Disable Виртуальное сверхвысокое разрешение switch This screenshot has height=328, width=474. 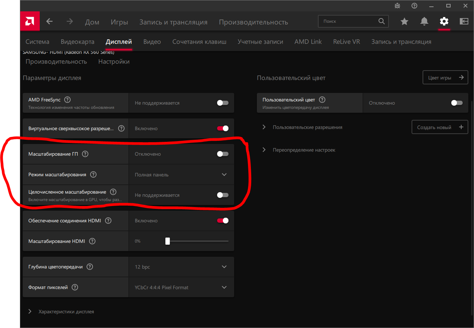click(223, 128)
